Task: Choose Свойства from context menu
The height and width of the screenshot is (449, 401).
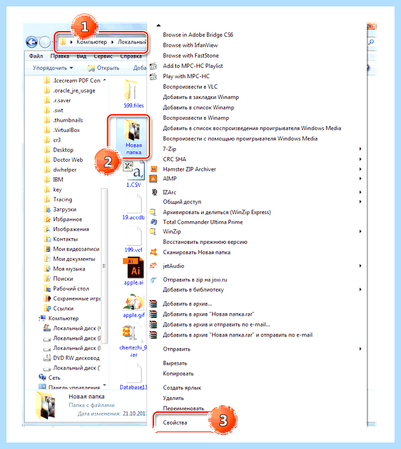Action: tap(175, 422)
